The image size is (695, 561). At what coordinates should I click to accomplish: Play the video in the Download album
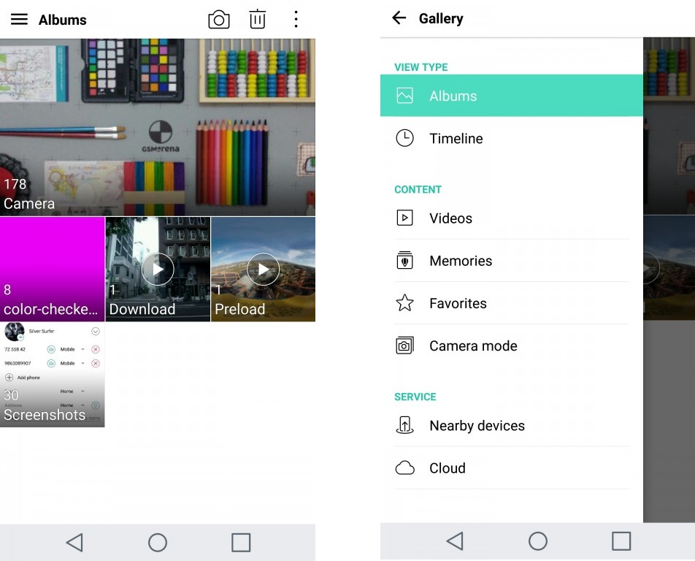158,270
